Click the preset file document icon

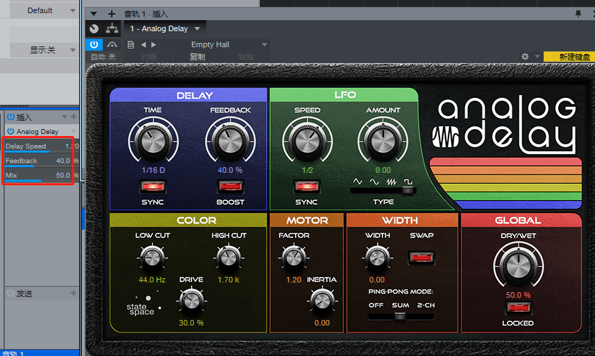pos(131,44)
